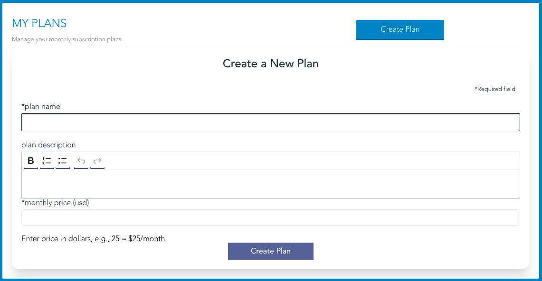Image resolution: width=542 pixels, height=281 pixels.
Task: Insert a numbered list in the description
Action: coord(46,161)
